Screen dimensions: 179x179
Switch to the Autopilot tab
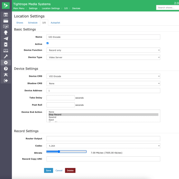pos(55,23)
